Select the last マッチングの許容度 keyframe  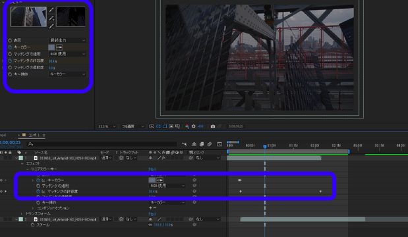[320, 192]
